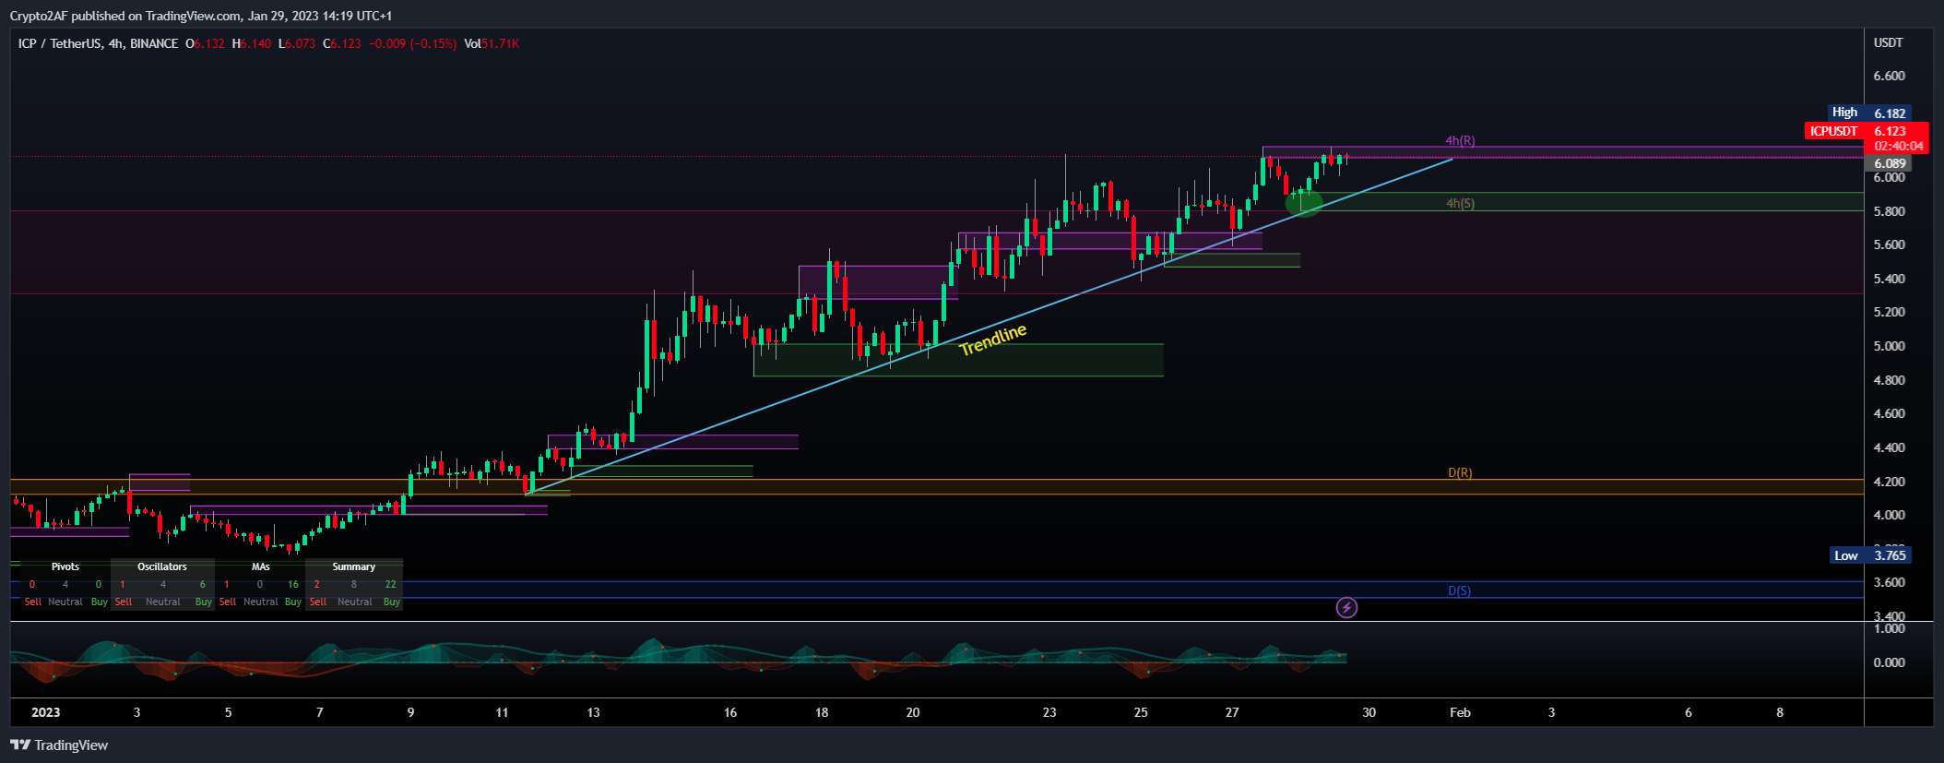The image size is (1944, 763).
Task: Click the Low 3.765 price label
Action: [1870, 555]
